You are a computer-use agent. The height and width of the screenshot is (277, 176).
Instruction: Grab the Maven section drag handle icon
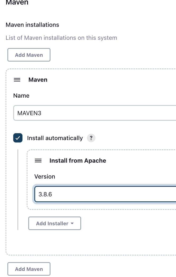pos(17,80)
